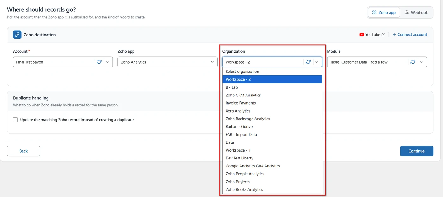This screenshot has height=197, width=443.
Task: Choose Raihan - Gdrive option
Action: [272, 127]
